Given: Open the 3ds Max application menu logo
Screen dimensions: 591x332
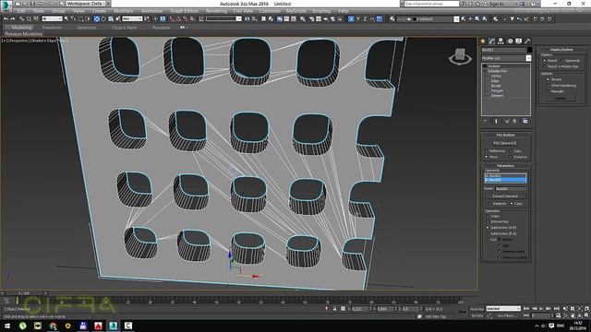Looking at the screenshot, I should pyautogui.click(x=6, y=6).
